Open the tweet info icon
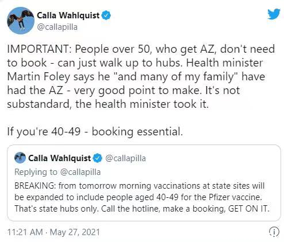The height and width of the screenshot is (242, 284). click(x=274, y=232)
